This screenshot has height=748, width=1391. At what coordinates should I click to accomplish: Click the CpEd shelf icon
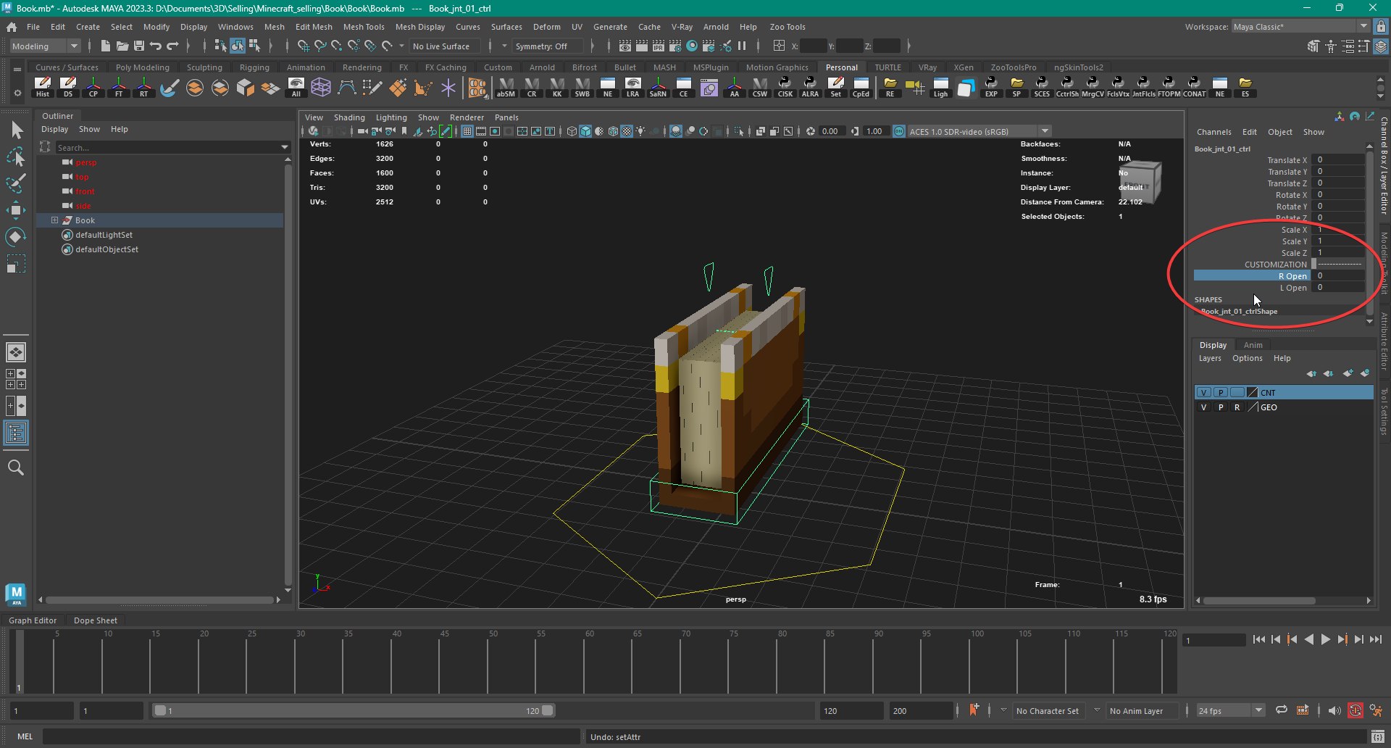point(861,88)
